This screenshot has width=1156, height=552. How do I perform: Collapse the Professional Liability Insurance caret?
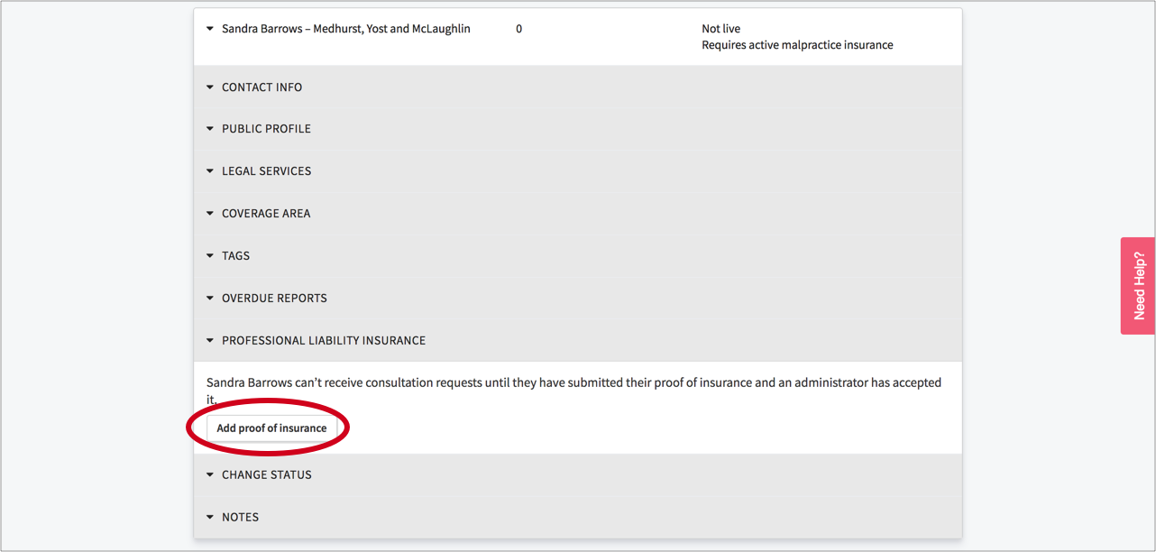[210, 341]
